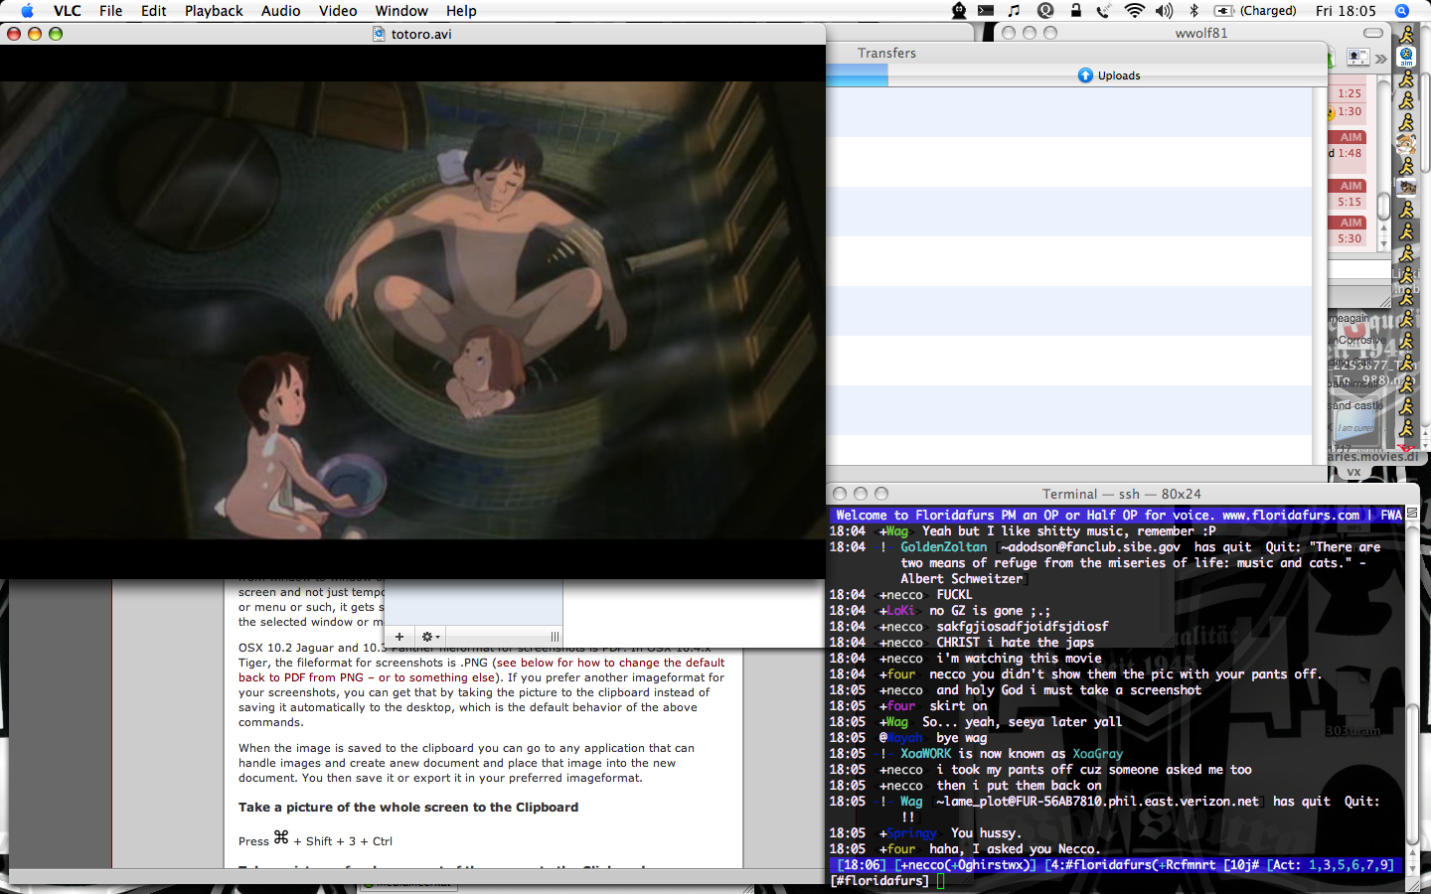
Task: Click the music note menu bar icon
Action: [1015, 11]
